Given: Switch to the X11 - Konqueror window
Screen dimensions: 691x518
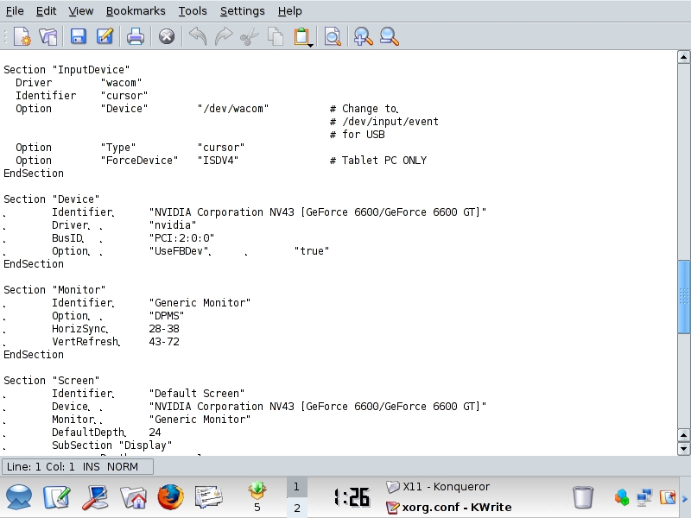Looking at the screenshot, I should (438, 487).
